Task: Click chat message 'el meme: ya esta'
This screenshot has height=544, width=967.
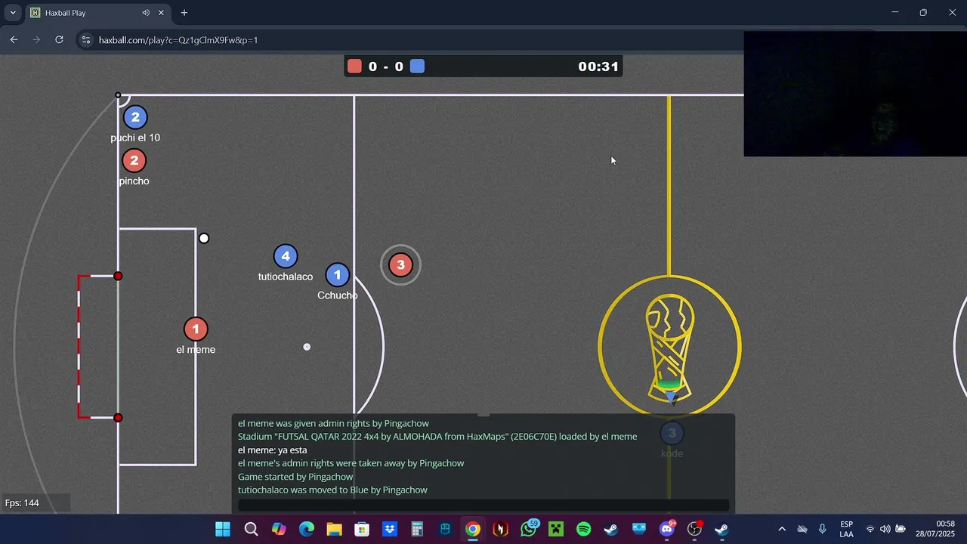Action: click(x=272, y=450)
